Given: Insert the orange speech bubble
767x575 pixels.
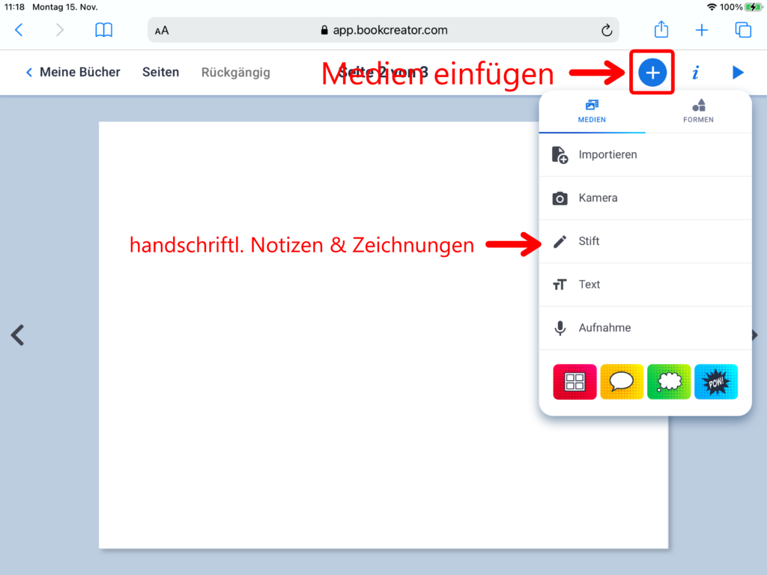Looking at the screenshot, I should 622,382.
